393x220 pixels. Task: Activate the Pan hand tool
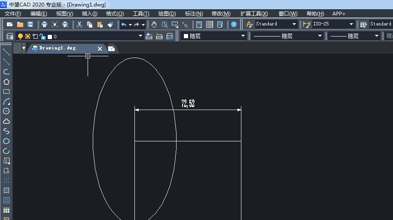[x=154, y=24]
